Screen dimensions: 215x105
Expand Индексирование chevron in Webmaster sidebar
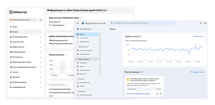pyautogui.click(x=41, y=52)
